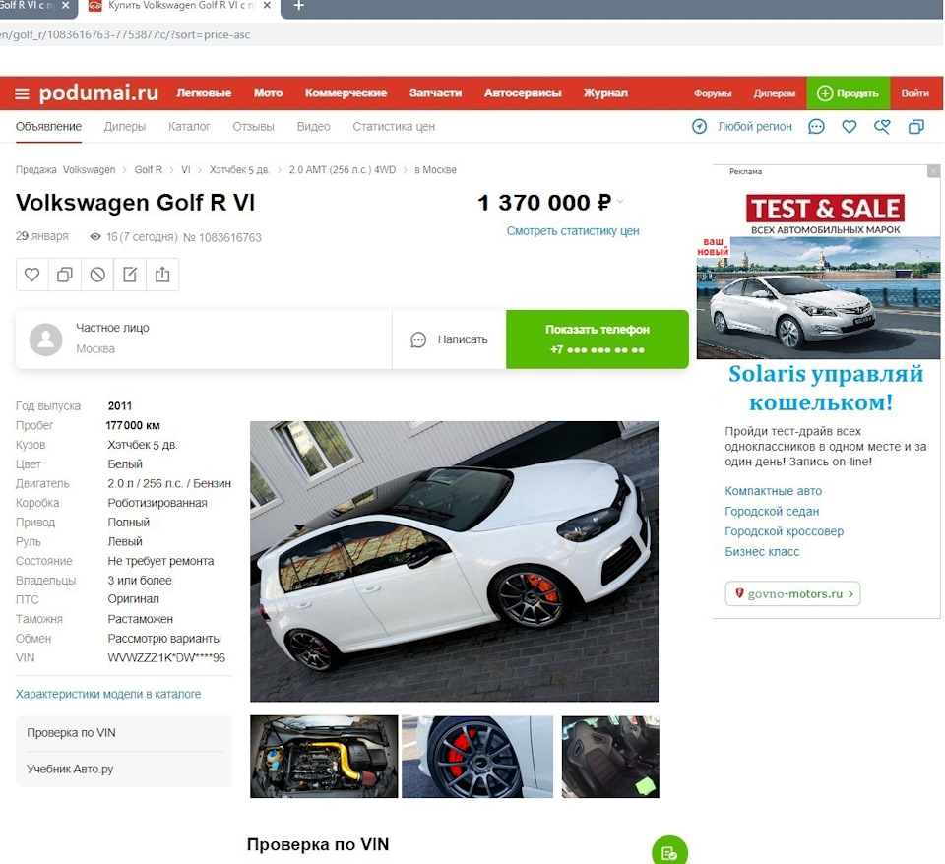Screen dimensions: 945x864
Task: Click the 2.0 AMT (256 л.с.) 4WD breadcrumb
Action: tap(343, 170)
